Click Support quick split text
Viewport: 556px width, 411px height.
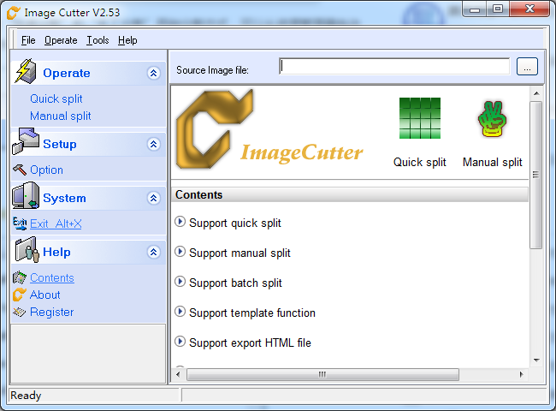tap(234, 223)
